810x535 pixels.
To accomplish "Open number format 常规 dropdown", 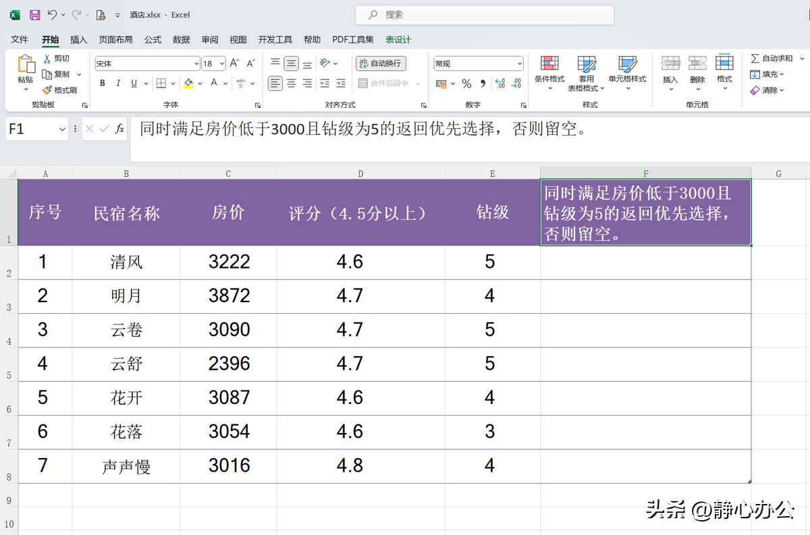I will [x=519, y=63].
